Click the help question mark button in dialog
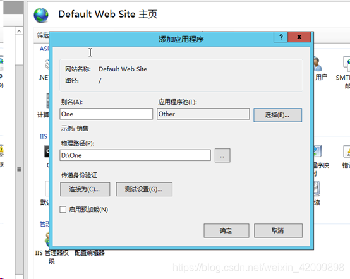The width and height of the screenshot is (350, 279). pos(281,37)
